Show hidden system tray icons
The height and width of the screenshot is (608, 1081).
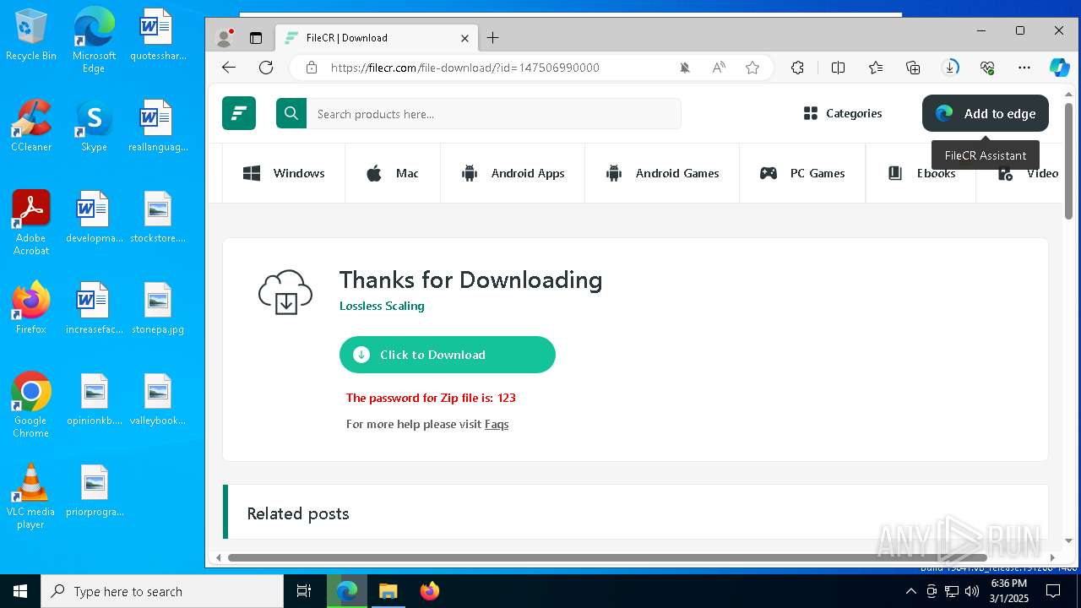(x=910, y=591)
